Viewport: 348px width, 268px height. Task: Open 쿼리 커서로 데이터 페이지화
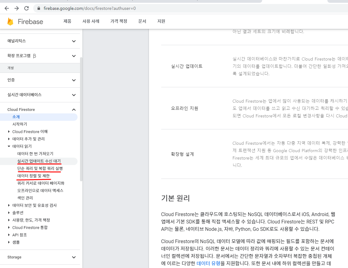tap(41, 183)
